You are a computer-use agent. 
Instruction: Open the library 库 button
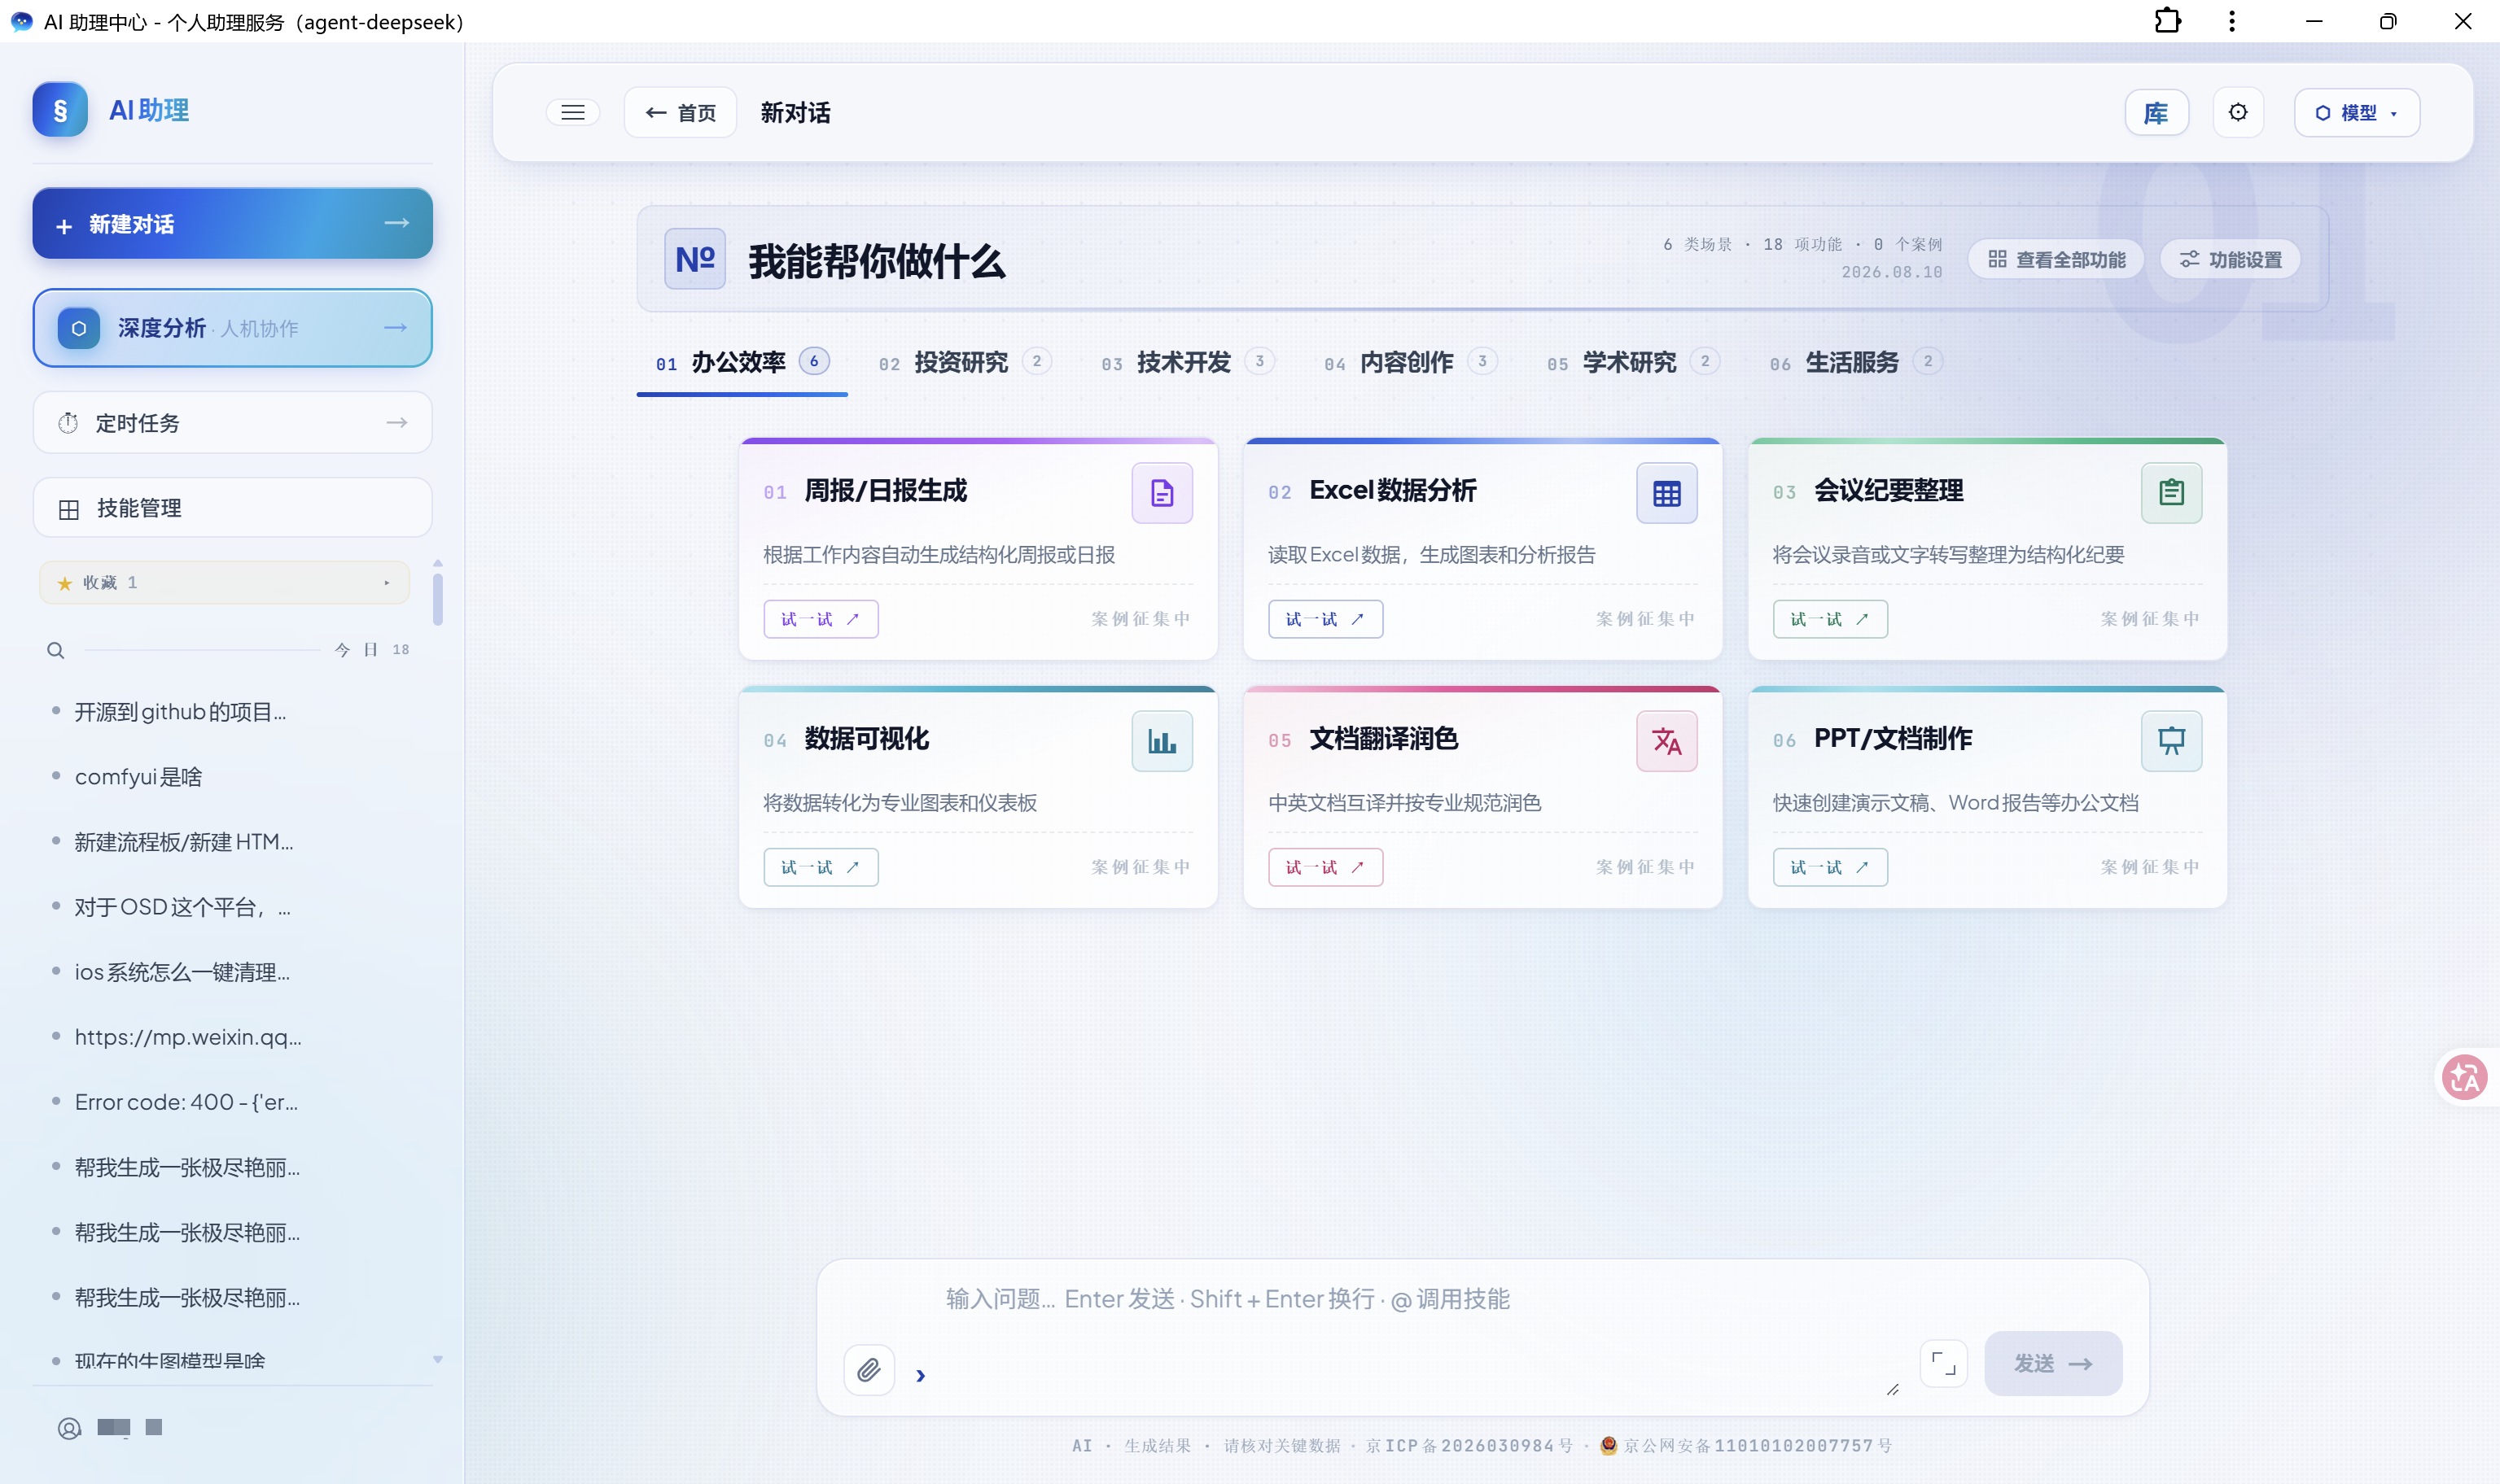click(x=2156, y=112)
